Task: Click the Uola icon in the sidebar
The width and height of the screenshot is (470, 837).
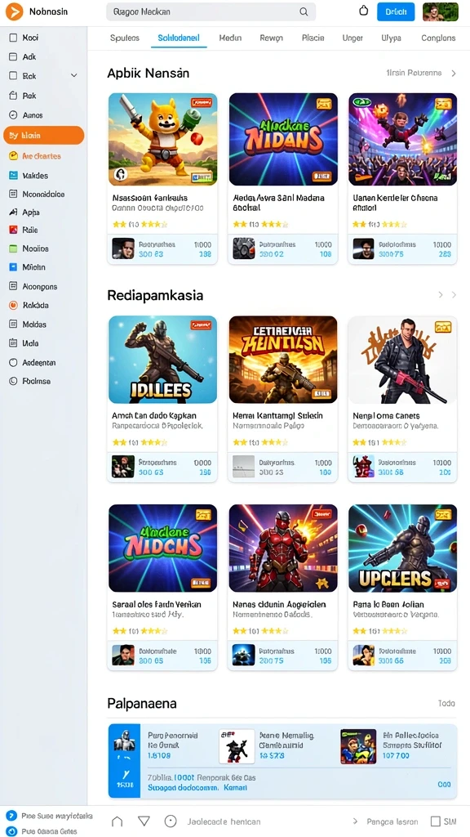Action: point(14,343)
